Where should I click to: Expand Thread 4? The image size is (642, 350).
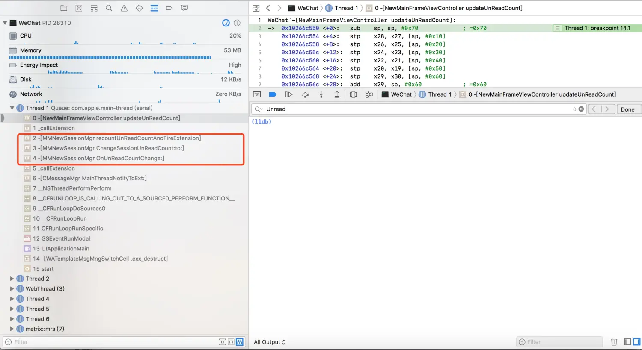[x=12, y=299]
